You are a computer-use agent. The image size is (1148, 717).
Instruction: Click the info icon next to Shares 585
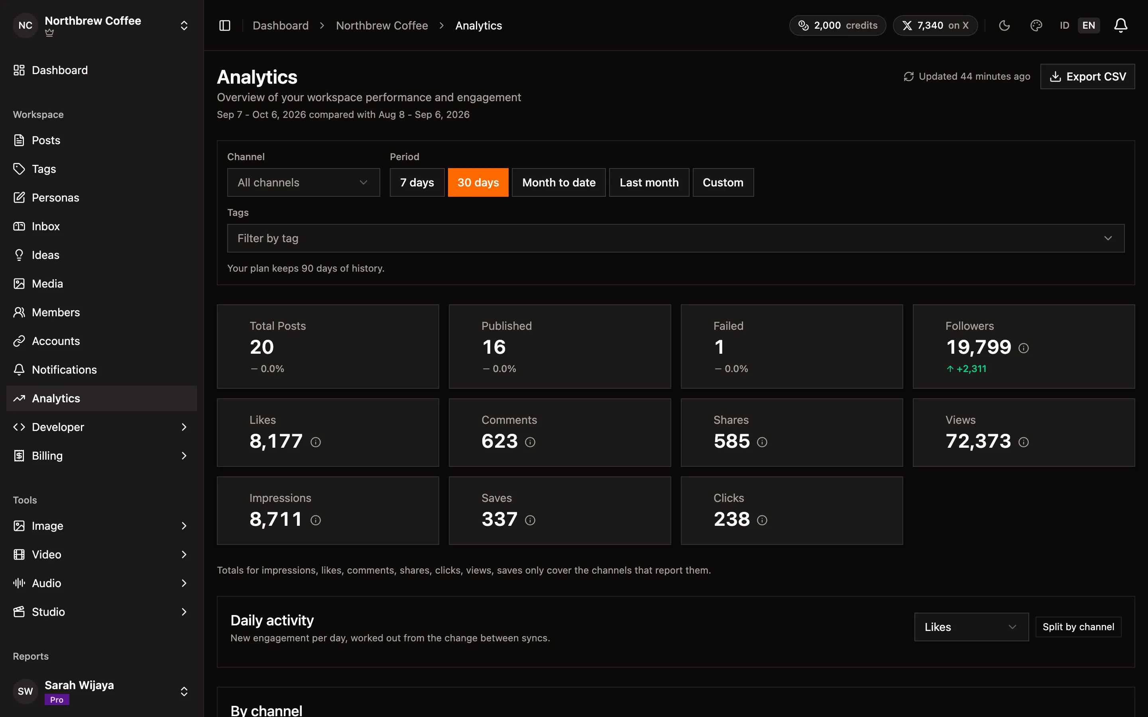coord(762,442)
